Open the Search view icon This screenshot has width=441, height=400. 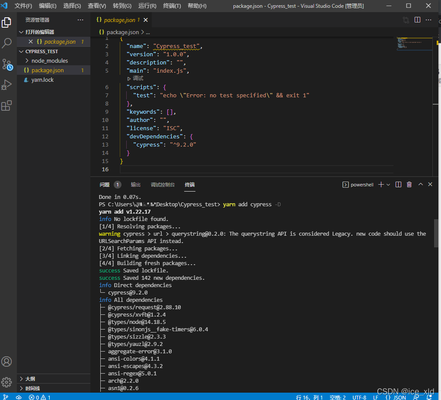[7, 43]
